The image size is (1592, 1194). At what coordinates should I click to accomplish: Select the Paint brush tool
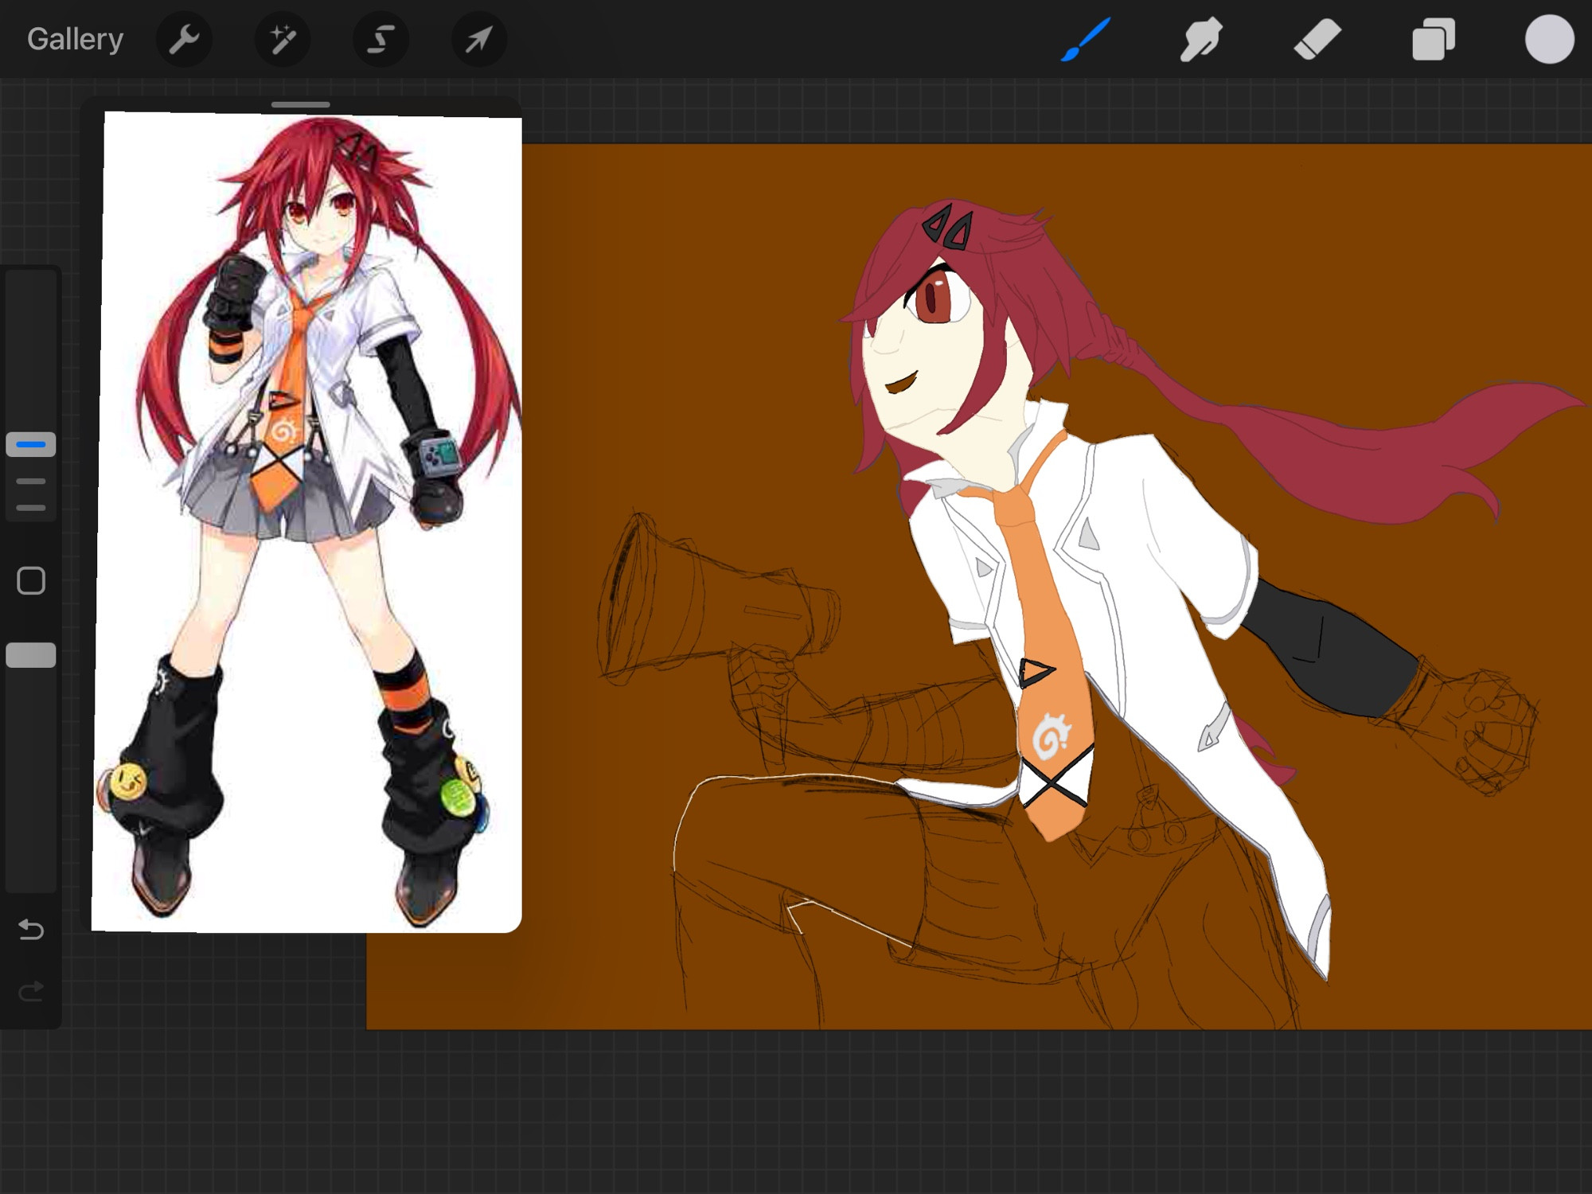pyautogui.click(x=1085, y=39)
